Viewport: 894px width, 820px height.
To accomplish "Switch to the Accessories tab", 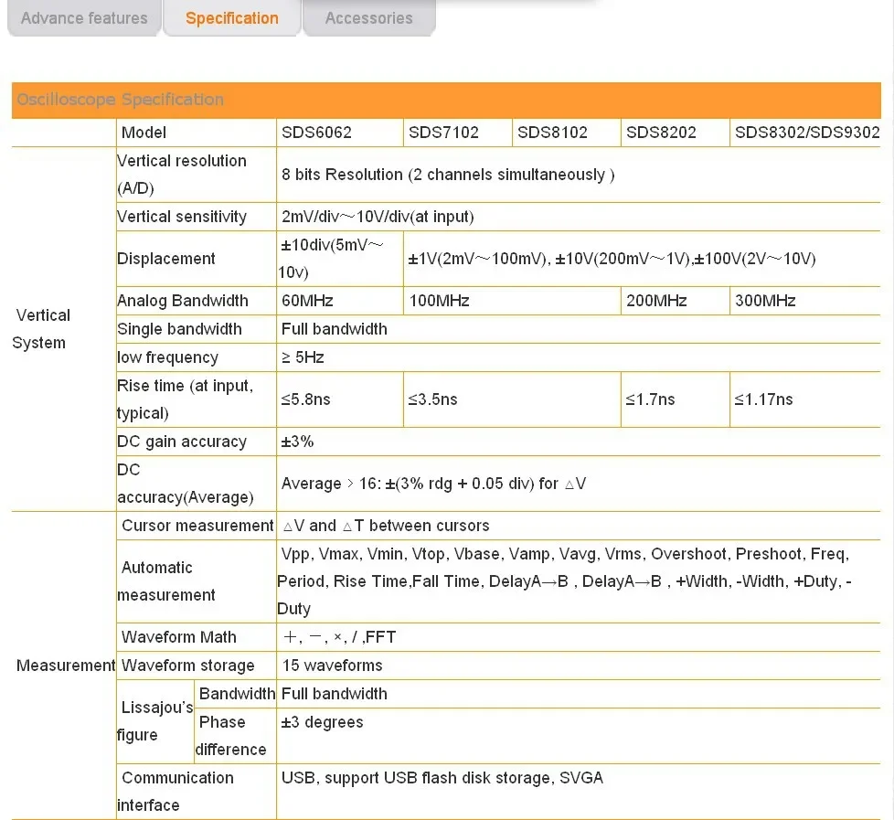I will tap(369, 18).
